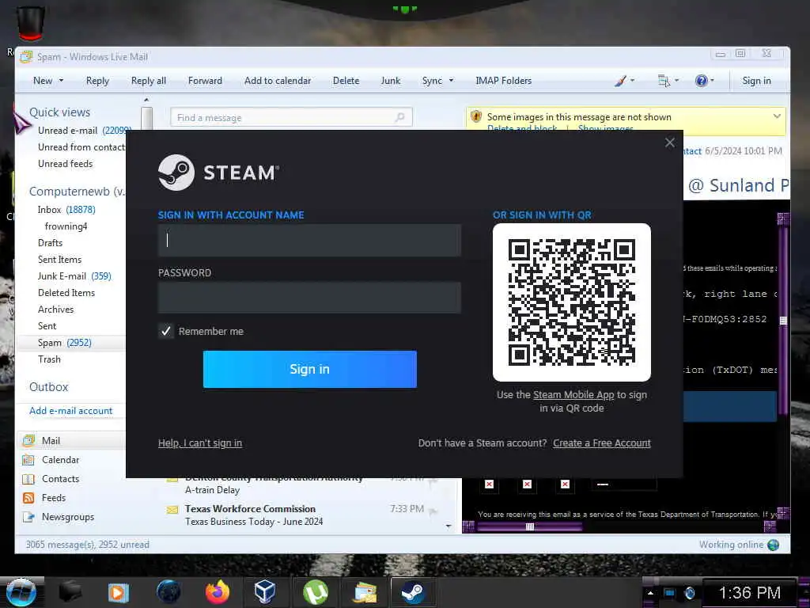810x608 pixels.
Task: Close the Steam sign-in dialog
Action: [670, 142]
